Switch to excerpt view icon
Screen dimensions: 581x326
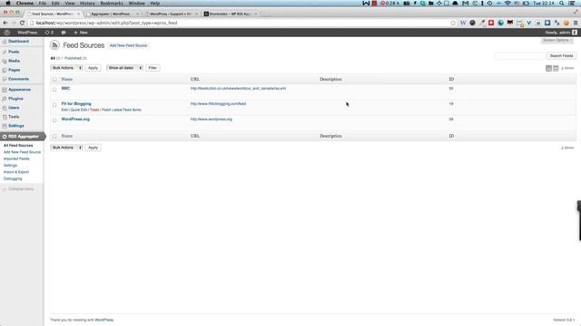556,69
